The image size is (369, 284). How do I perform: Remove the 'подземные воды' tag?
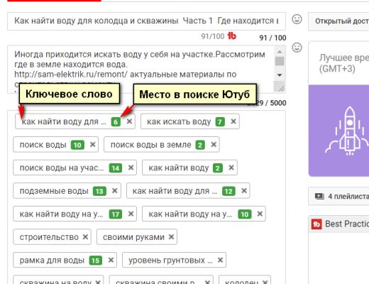115,190
